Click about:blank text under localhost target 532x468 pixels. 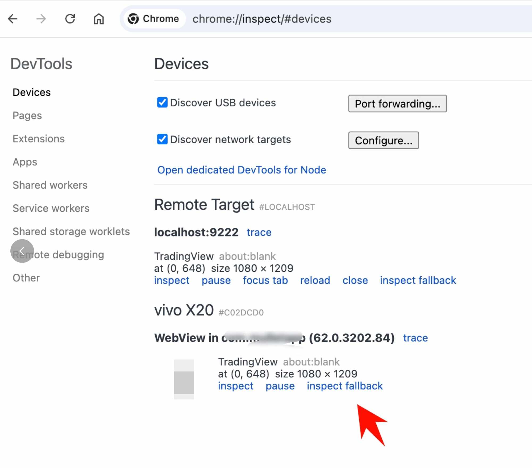pos(247,256)
